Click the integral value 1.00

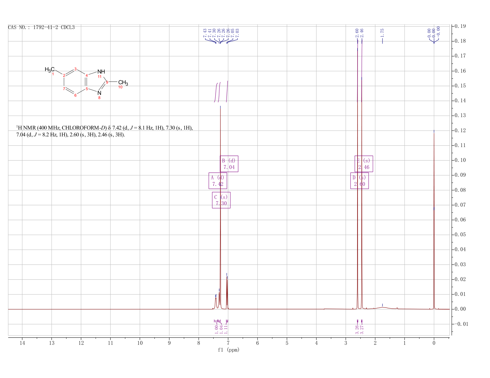point(216,330)
